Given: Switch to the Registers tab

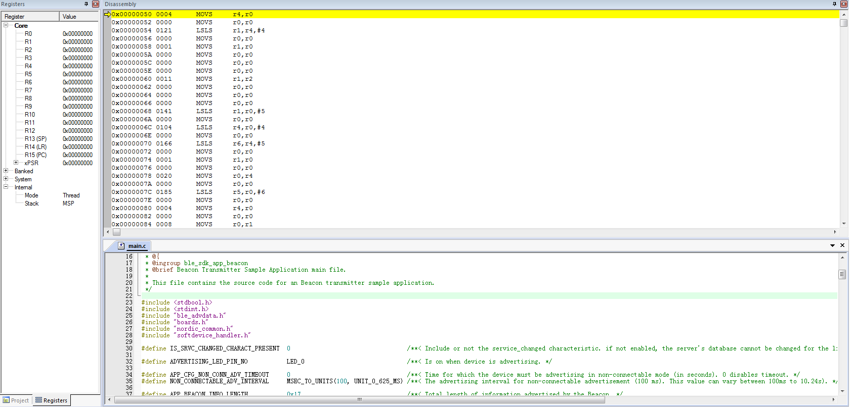Looking at the screenshot, I should pyautogui.click(x=52, y=400).
